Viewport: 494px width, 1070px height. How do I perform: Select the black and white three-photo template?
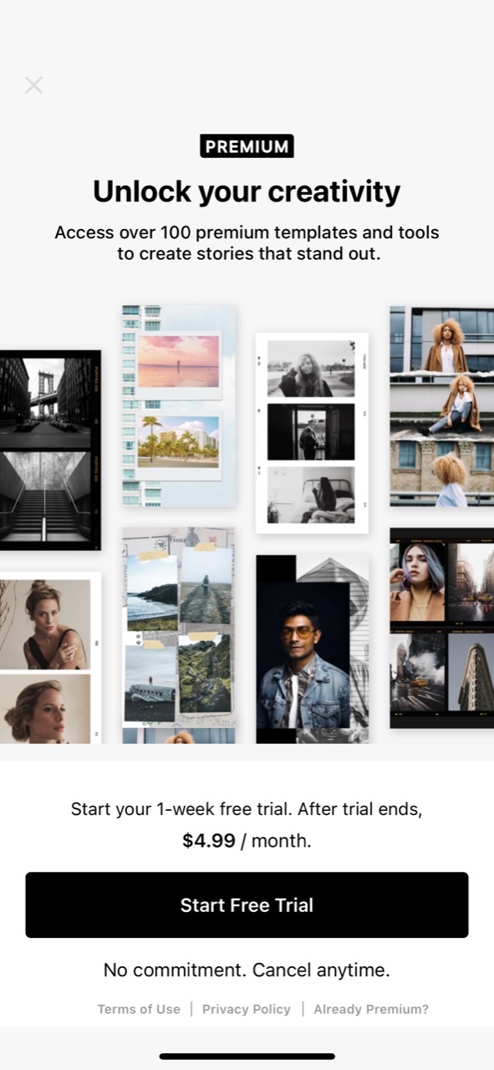pos(312,433)
